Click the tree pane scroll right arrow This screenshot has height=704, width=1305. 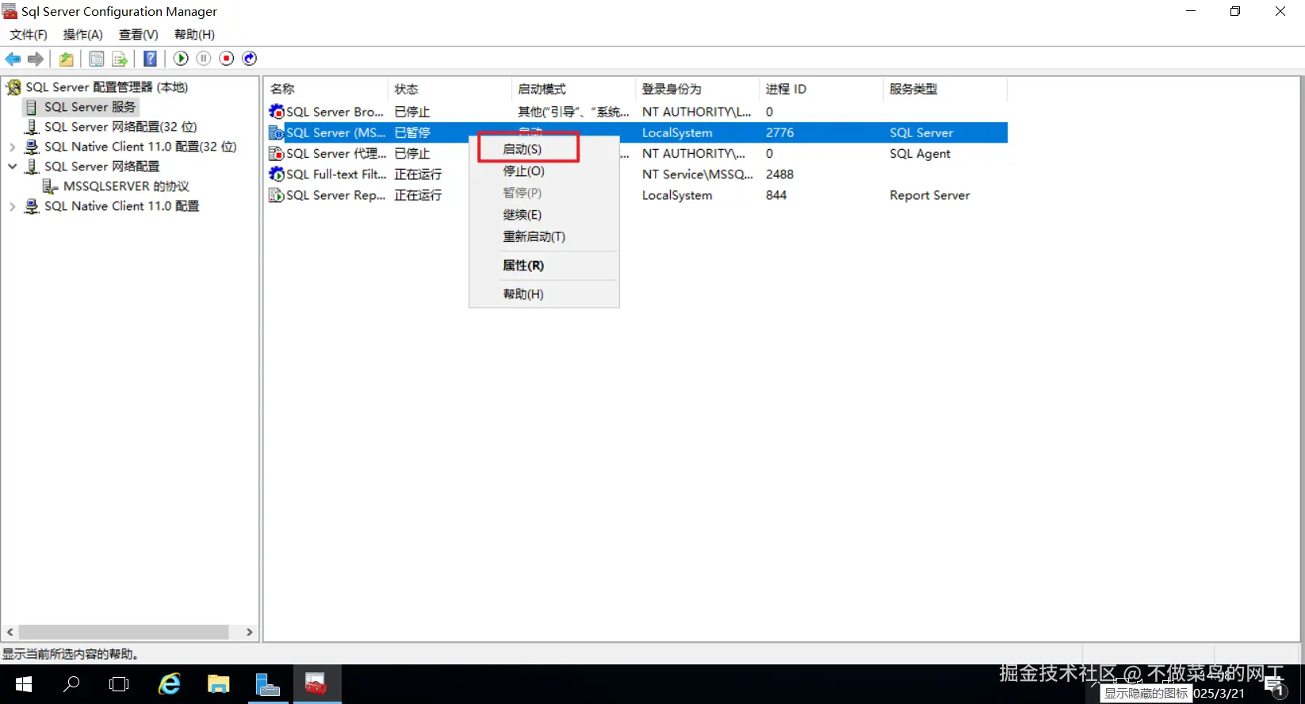tap(250, 632)
